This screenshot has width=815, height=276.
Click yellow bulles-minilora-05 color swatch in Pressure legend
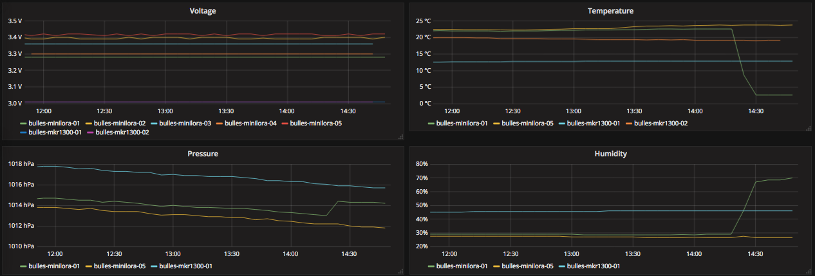coord(89,265)
